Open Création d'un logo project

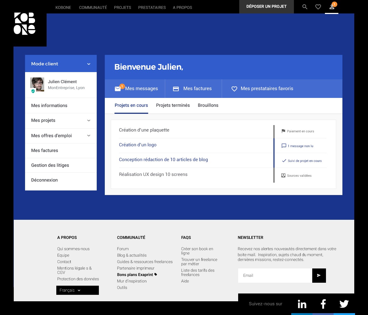138,145
